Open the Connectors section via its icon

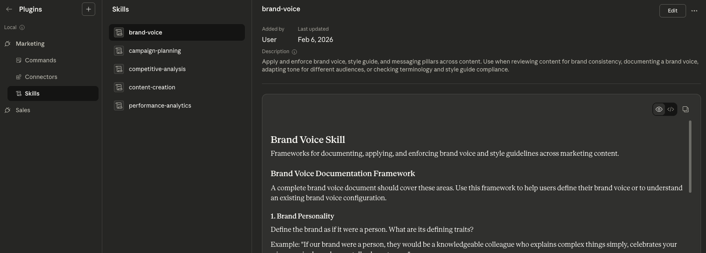(x=19, y=77)
